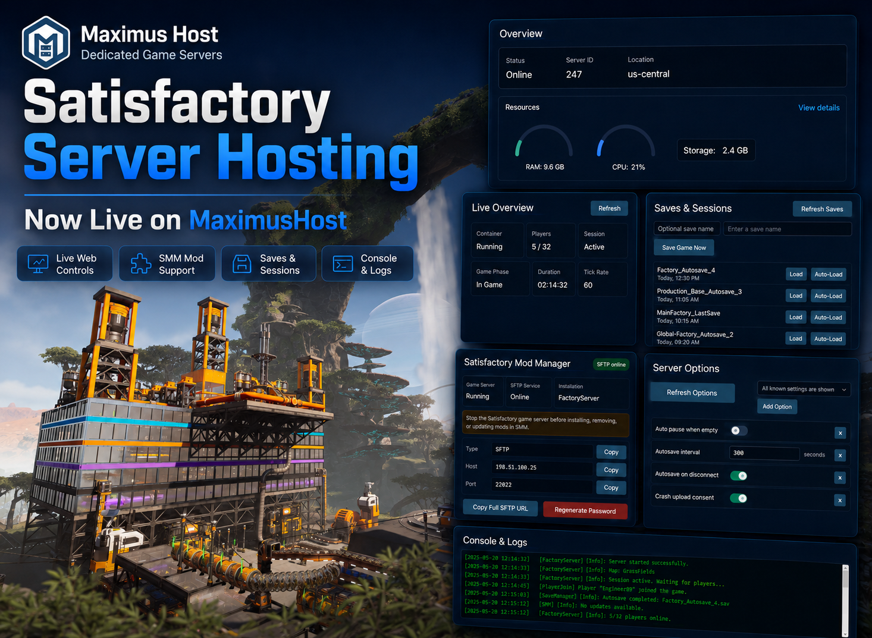Click the Duration value 02:14:32
872x638 pixels.
coord(553,285)
